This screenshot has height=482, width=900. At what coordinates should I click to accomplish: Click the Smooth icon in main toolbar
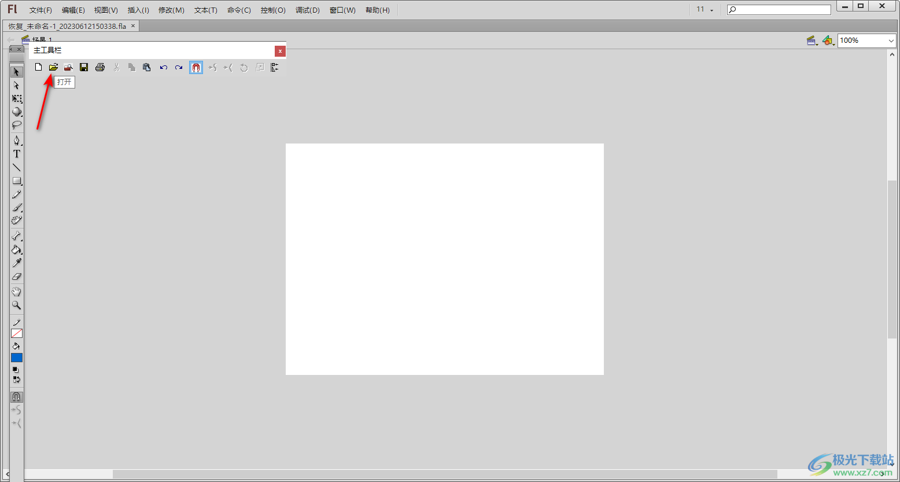click(213, 68)
